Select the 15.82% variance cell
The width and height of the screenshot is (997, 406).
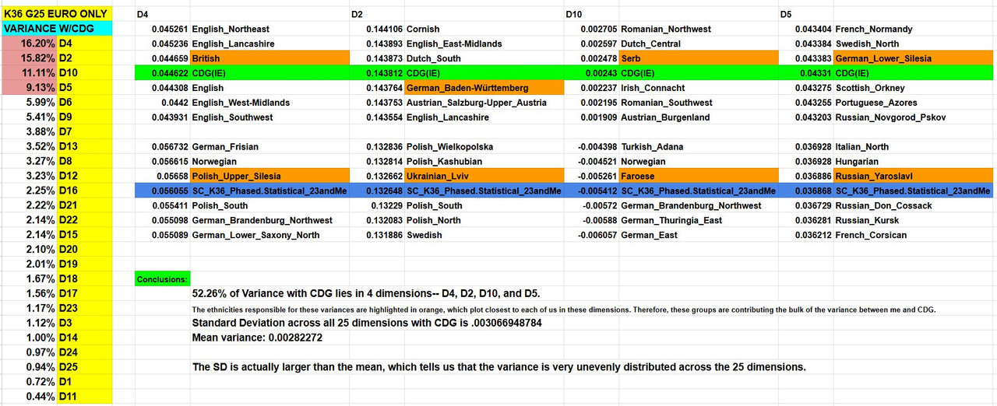coord(28,58)
